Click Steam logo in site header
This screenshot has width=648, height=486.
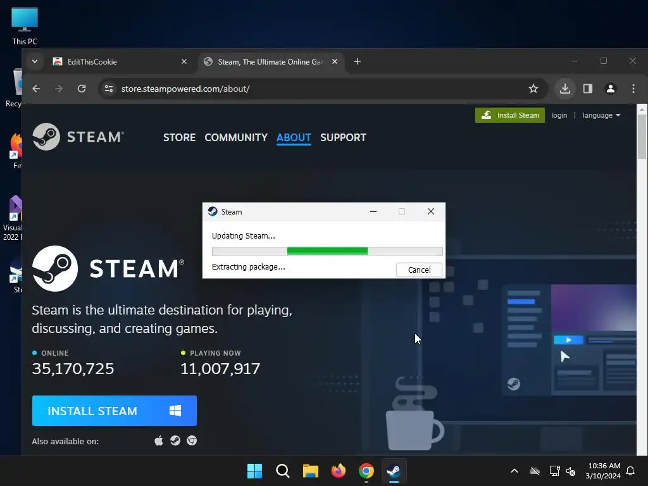click(x=78, y=137)
